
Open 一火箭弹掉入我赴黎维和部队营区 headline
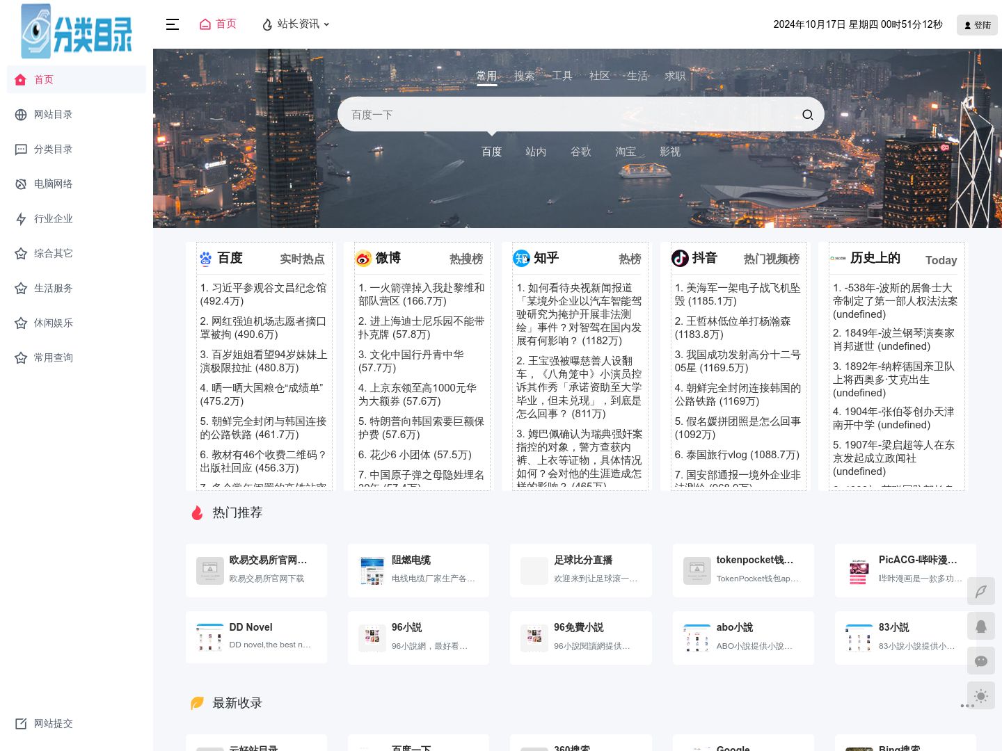tap(421, 294)
